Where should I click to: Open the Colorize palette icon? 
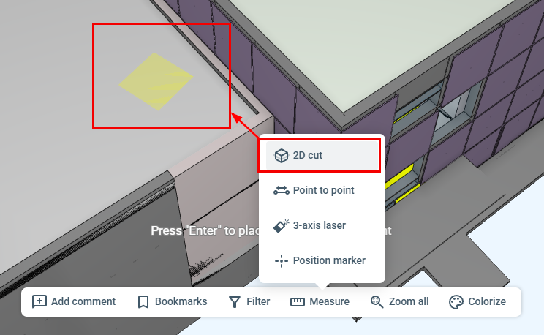[x=456, y=301]
